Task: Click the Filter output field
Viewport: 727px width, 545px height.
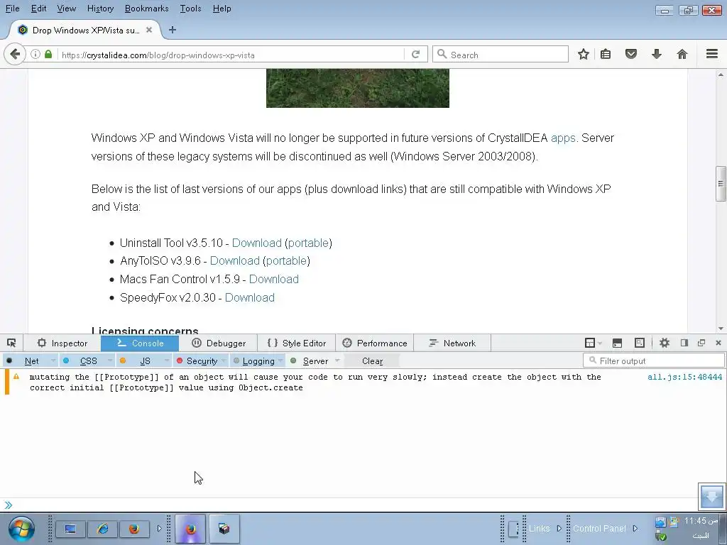Action: coord(654,360)
